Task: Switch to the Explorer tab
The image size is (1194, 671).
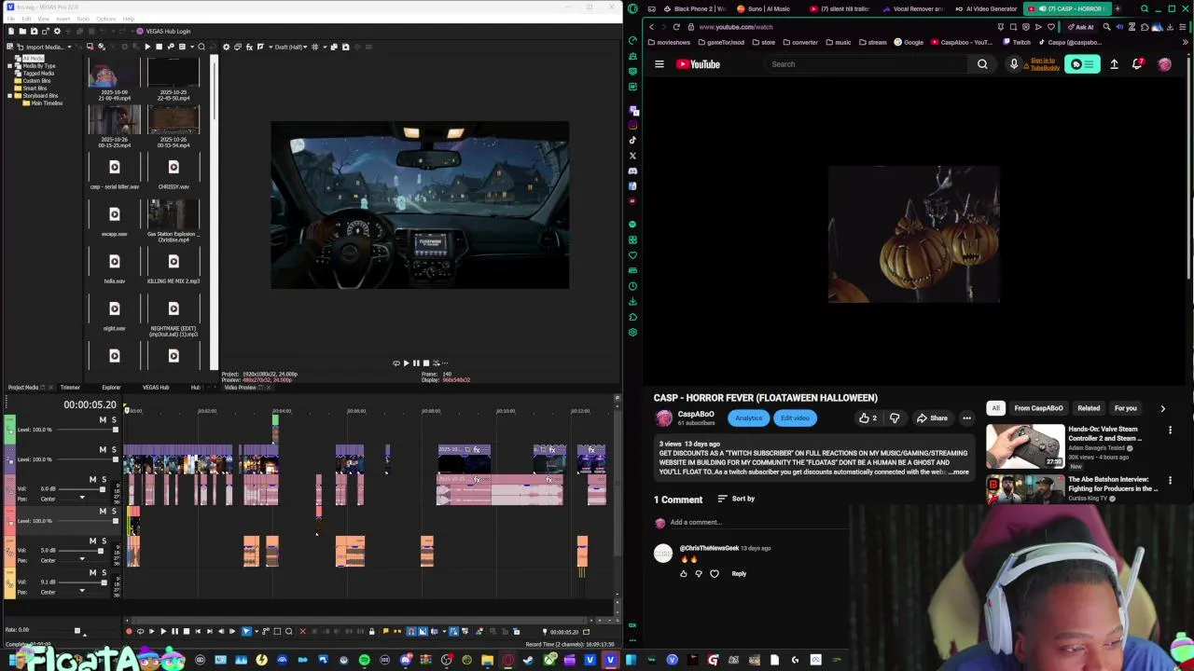Action: (111, 388)
